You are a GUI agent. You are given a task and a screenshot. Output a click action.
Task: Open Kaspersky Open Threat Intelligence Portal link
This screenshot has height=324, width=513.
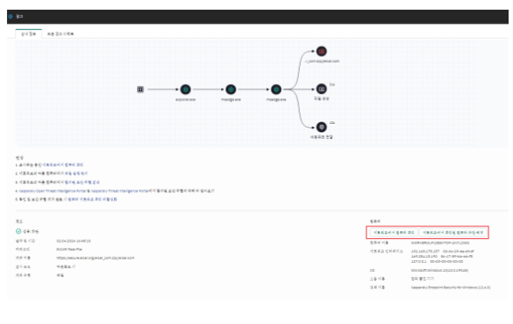pyautogui.click(x=52, y=190)
